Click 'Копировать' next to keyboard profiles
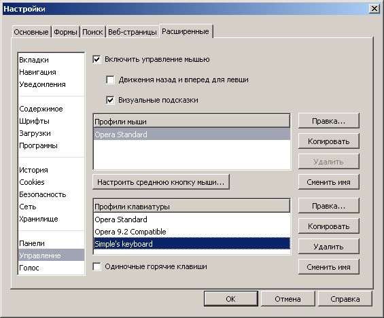 click(329, 226)
